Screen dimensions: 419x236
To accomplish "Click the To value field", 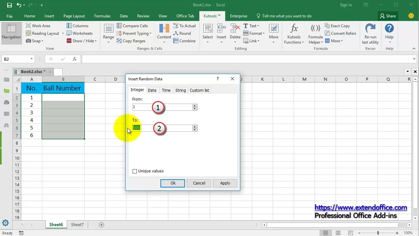I will [162, 128].
